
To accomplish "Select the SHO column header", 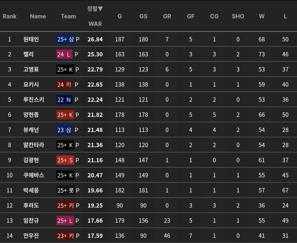I will (238, 16).
